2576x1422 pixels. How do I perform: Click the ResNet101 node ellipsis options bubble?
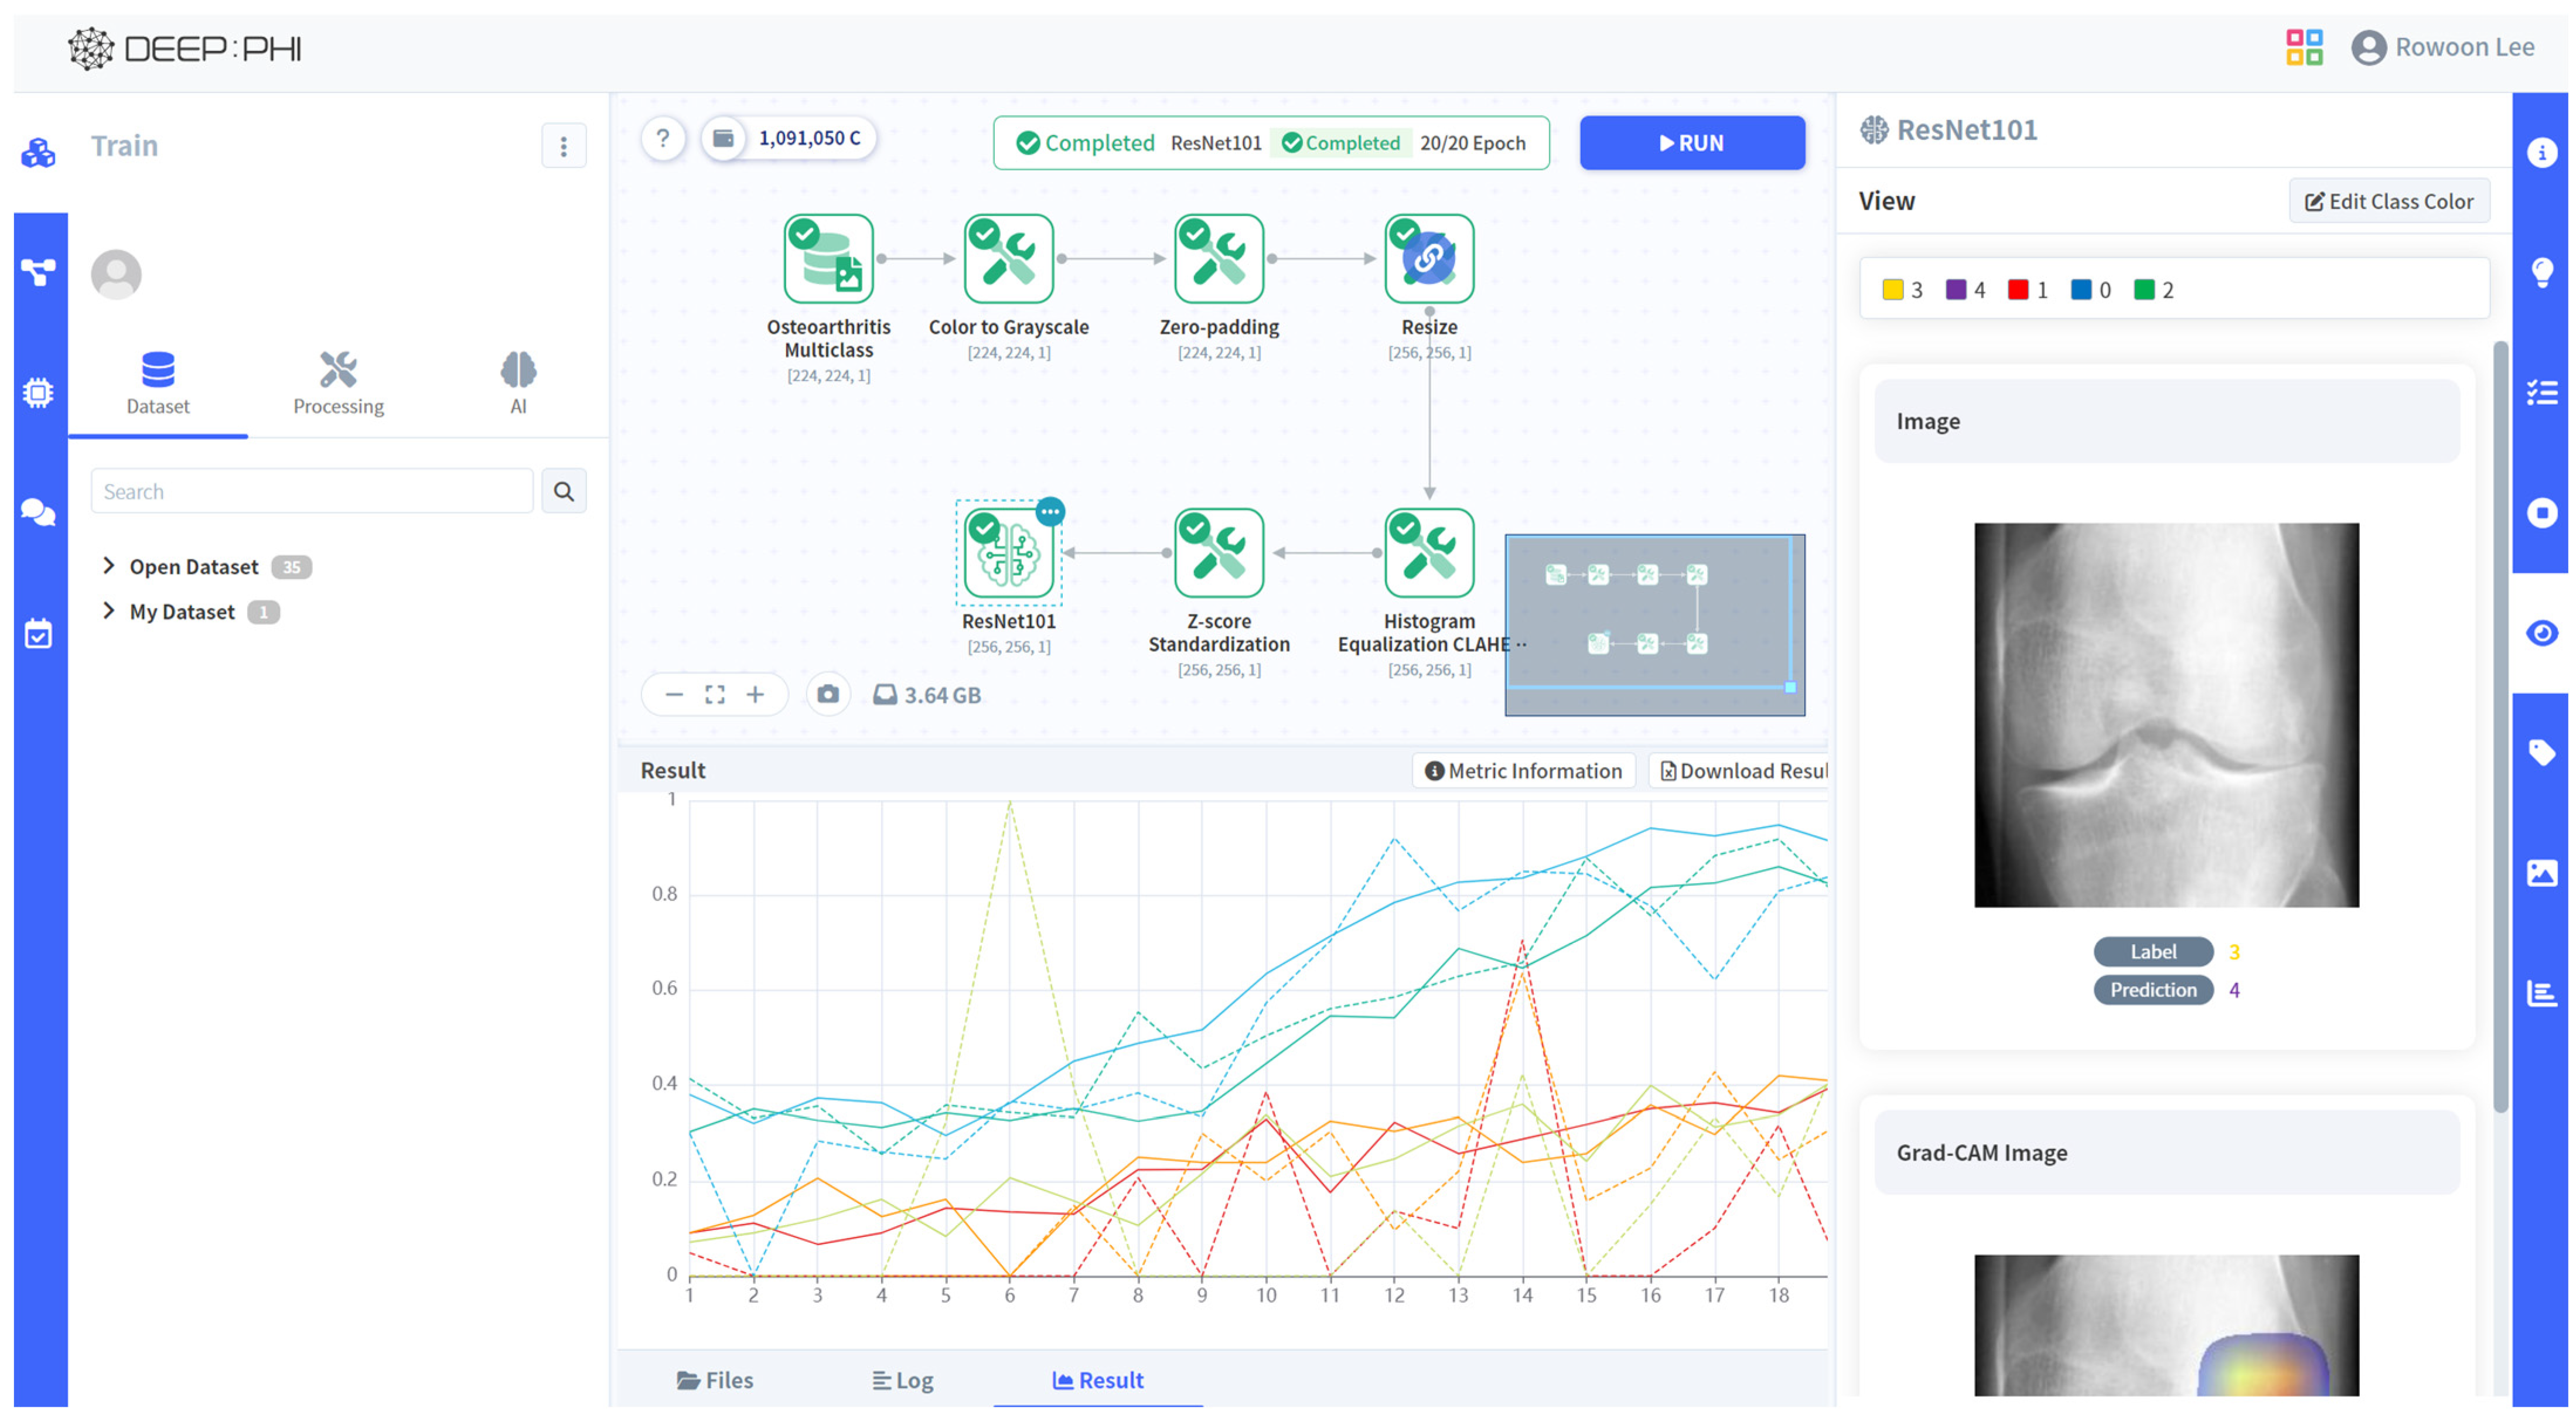[x=1049, y=512]
